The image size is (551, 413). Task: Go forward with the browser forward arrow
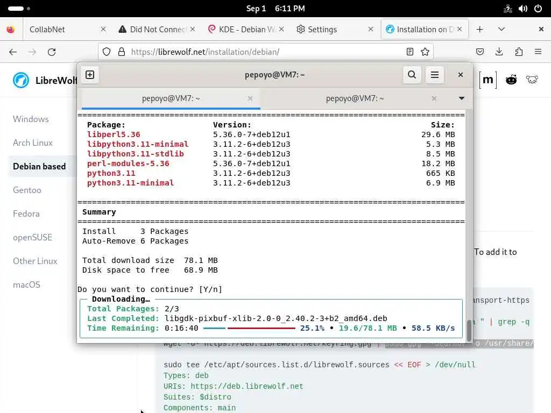point(32,52)
